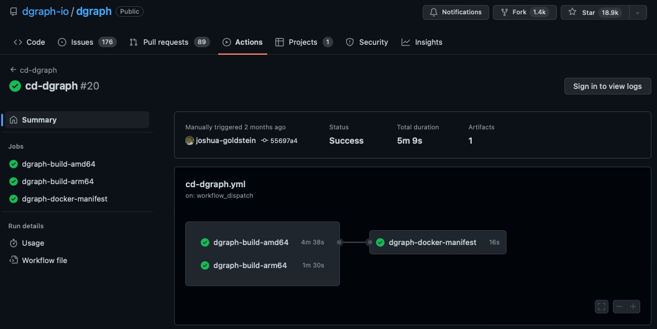Go back to cd-dgraph workflow
Image resolution: width=657 pixels, height=329 pixels.
point(38,70)
